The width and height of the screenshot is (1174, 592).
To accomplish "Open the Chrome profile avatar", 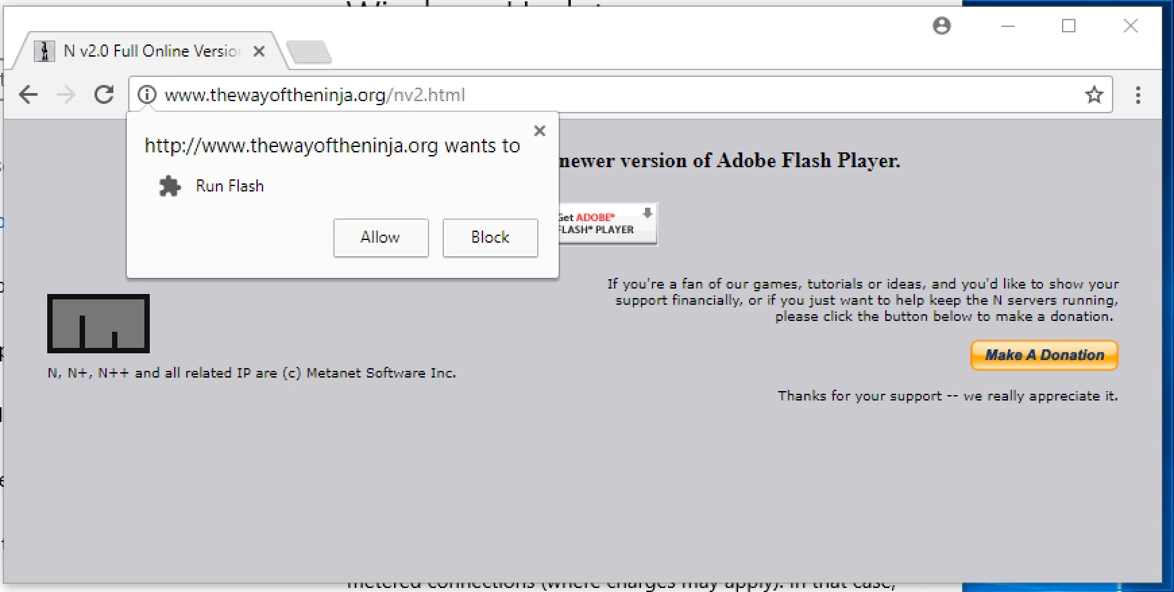I will coord(941,26).
